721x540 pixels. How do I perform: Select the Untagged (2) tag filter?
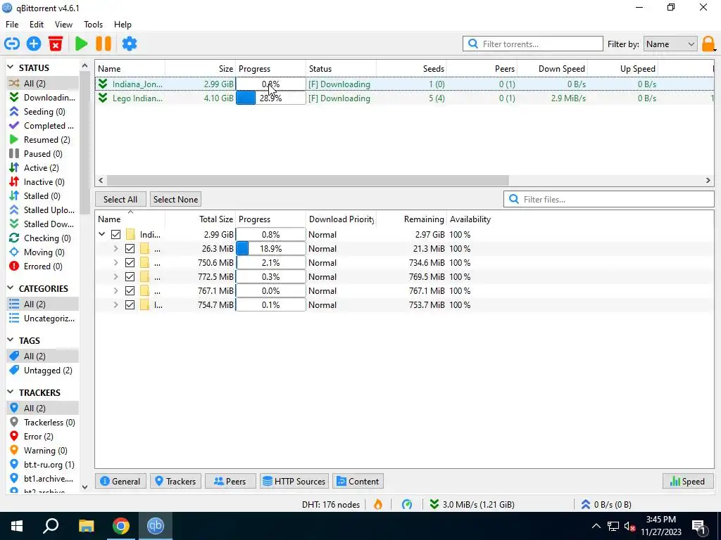click(42, 371)
